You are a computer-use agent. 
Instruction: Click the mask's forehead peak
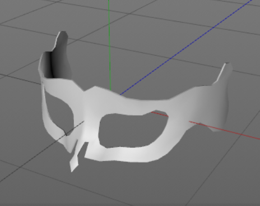(95, 89)
